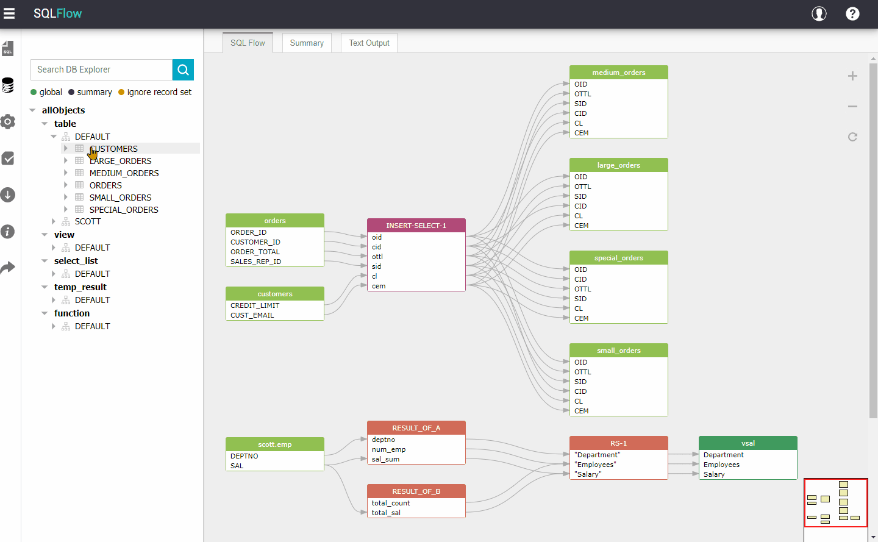Click the checkmark sidebar icon
Image resolution: width=878 pixels, height=542 pixels.
8,159
